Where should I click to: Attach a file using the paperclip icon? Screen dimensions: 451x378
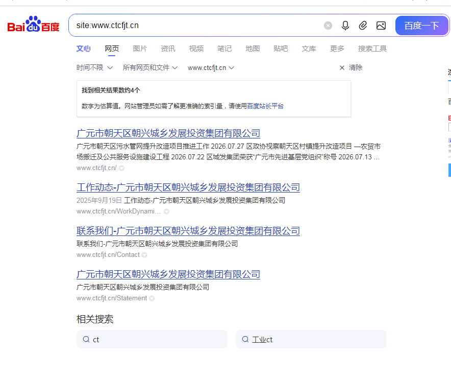[363, 26]
